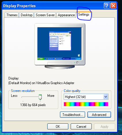122x135 pixels.
Task: Click the 'More' label of resolution slider
Action: pyautogui.click(x=51, y=96)
